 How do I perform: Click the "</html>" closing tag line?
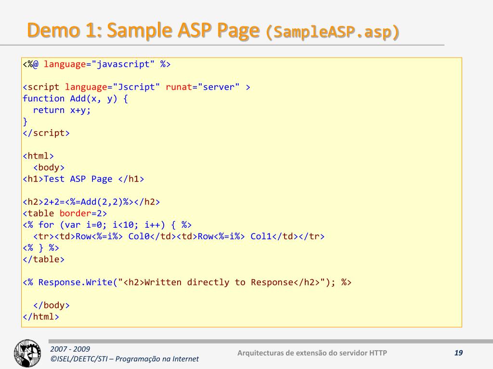[x=41, y=317]
